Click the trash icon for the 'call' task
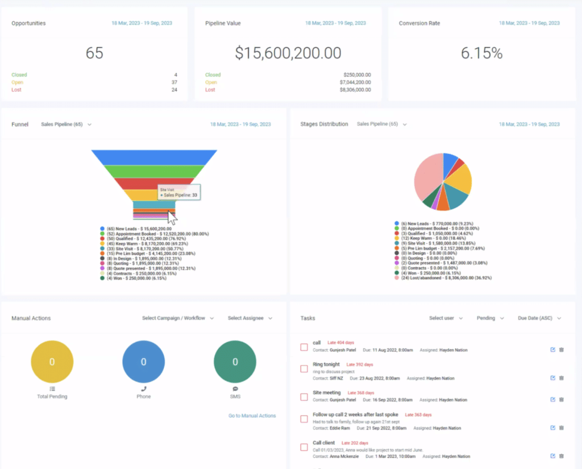This screenshot has width=582, height=469. point(562,350)
